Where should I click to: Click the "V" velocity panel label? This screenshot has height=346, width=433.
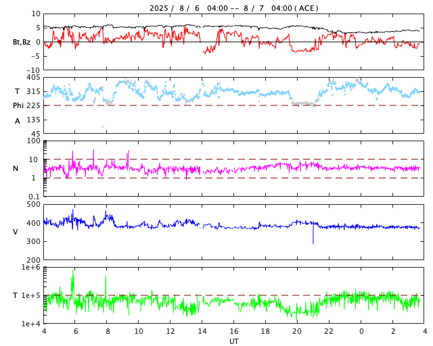[16, 232]
